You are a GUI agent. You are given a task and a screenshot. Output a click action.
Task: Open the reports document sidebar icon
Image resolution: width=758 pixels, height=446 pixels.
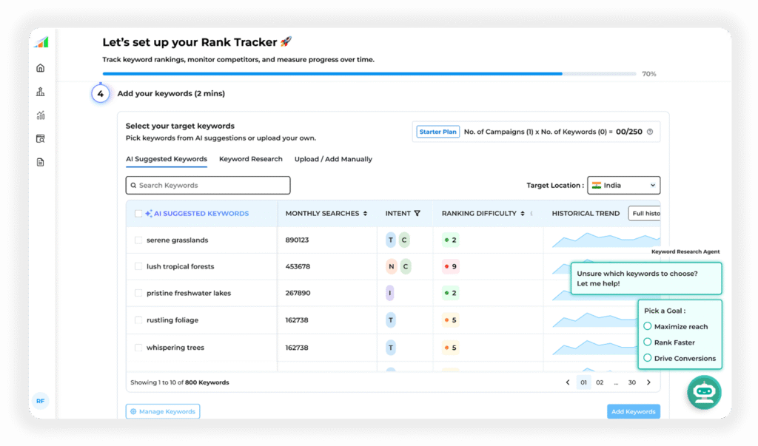(41, 162)
